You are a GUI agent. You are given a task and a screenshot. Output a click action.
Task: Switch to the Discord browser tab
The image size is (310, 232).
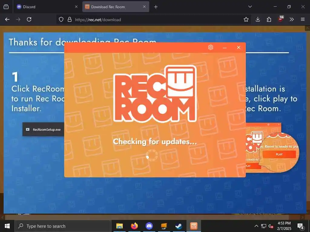coord(47,7)
